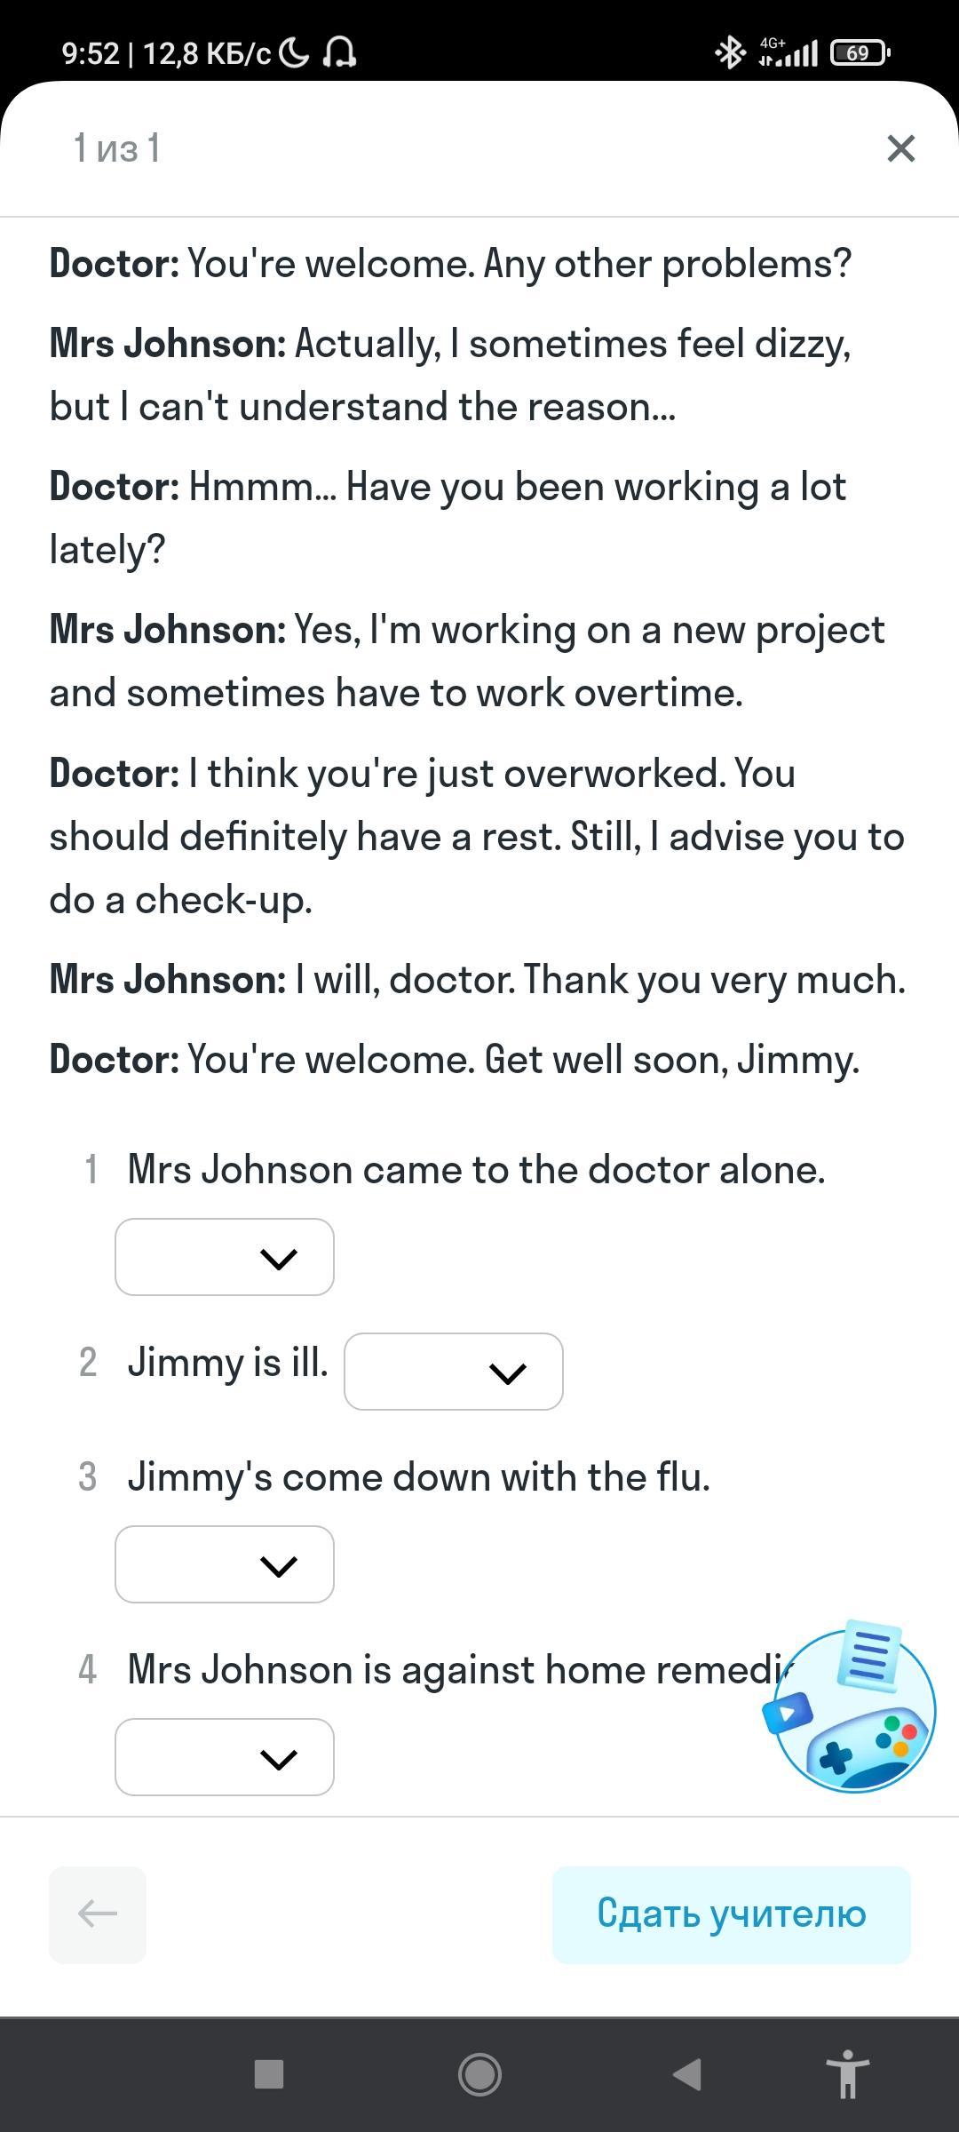Tap the disabled back arrow button

tap(98, 1913)
